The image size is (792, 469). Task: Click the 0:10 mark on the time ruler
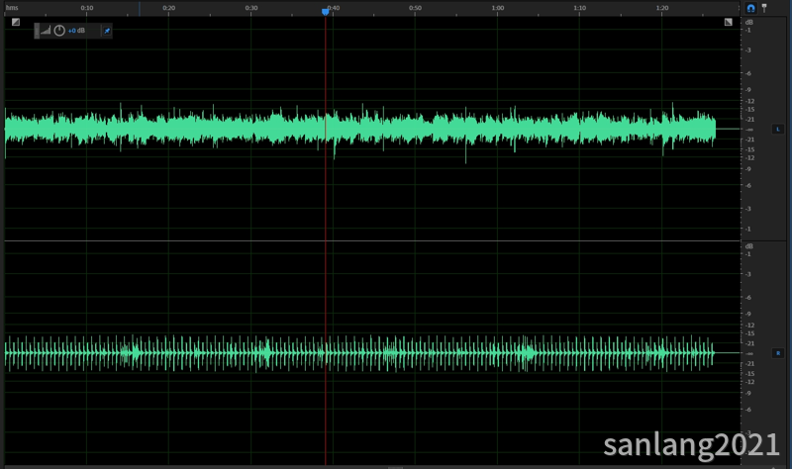(87, 8)
